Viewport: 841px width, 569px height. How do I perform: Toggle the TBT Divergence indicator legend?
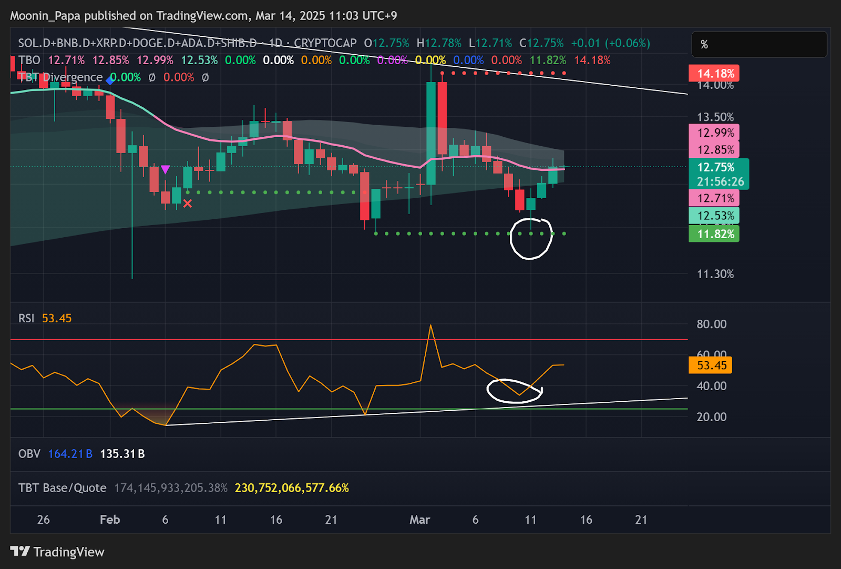60,77
